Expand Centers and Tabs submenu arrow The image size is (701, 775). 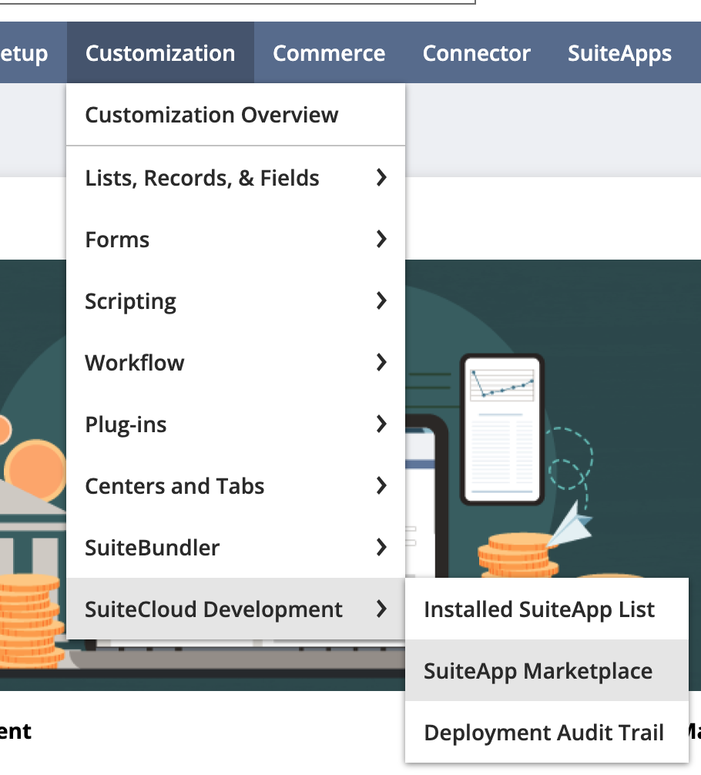381,486
